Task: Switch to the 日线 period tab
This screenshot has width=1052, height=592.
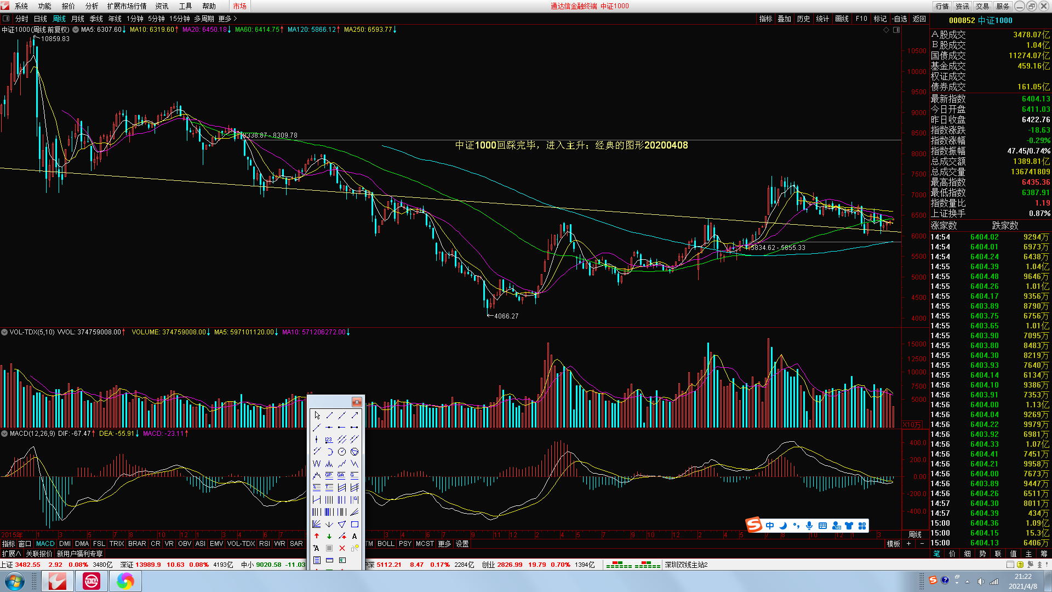Action: click(x=40, y=19)
